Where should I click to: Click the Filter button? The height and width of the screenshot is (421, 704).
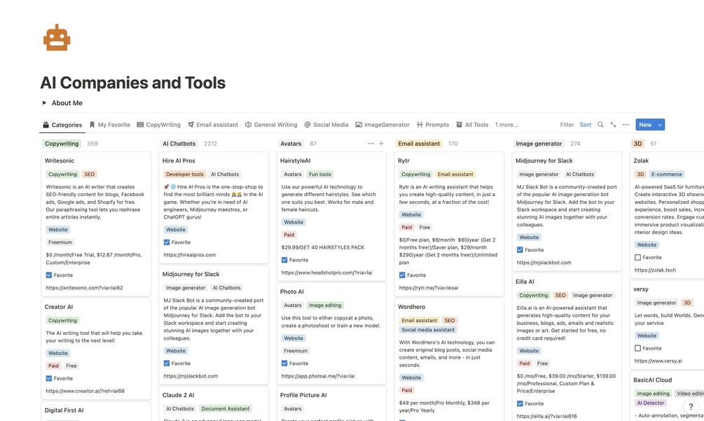pyautogui.click(x=567, y=125)
